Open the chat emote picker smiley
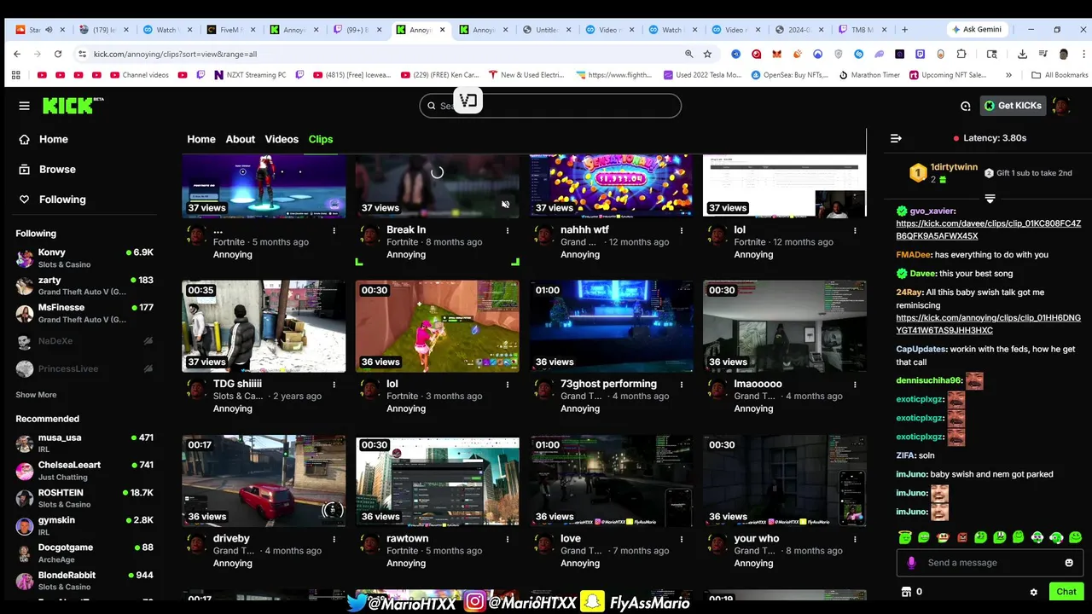Viewport: 1092px width, 614px height. point(1069,563)
